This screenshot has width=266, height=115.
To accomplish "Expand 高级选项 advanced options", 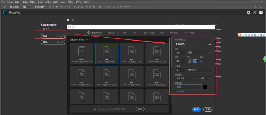I will click(180, 91).
